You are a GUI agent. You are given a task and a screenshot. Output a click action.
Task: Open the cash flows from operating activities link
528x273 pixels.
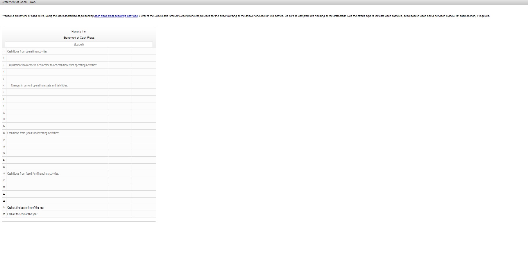(x=116, y=16)
